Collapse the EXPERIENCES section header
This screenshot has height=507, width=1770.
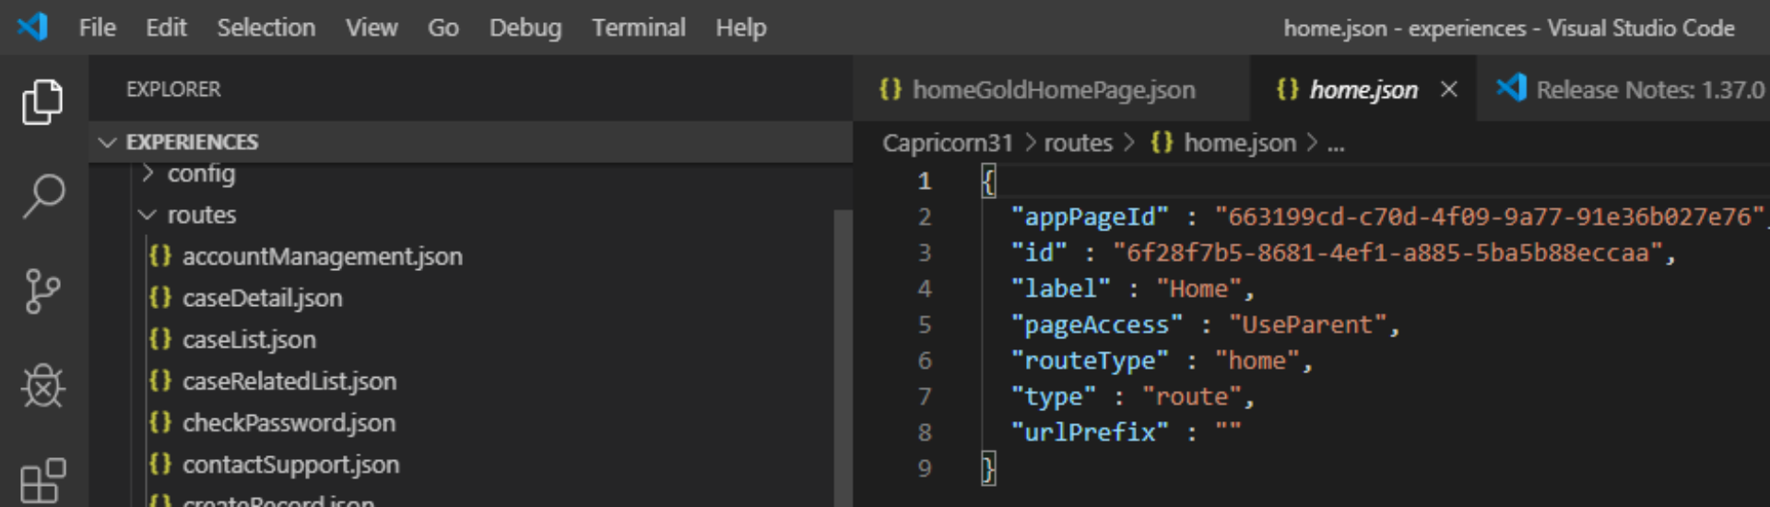click(470, 142)
